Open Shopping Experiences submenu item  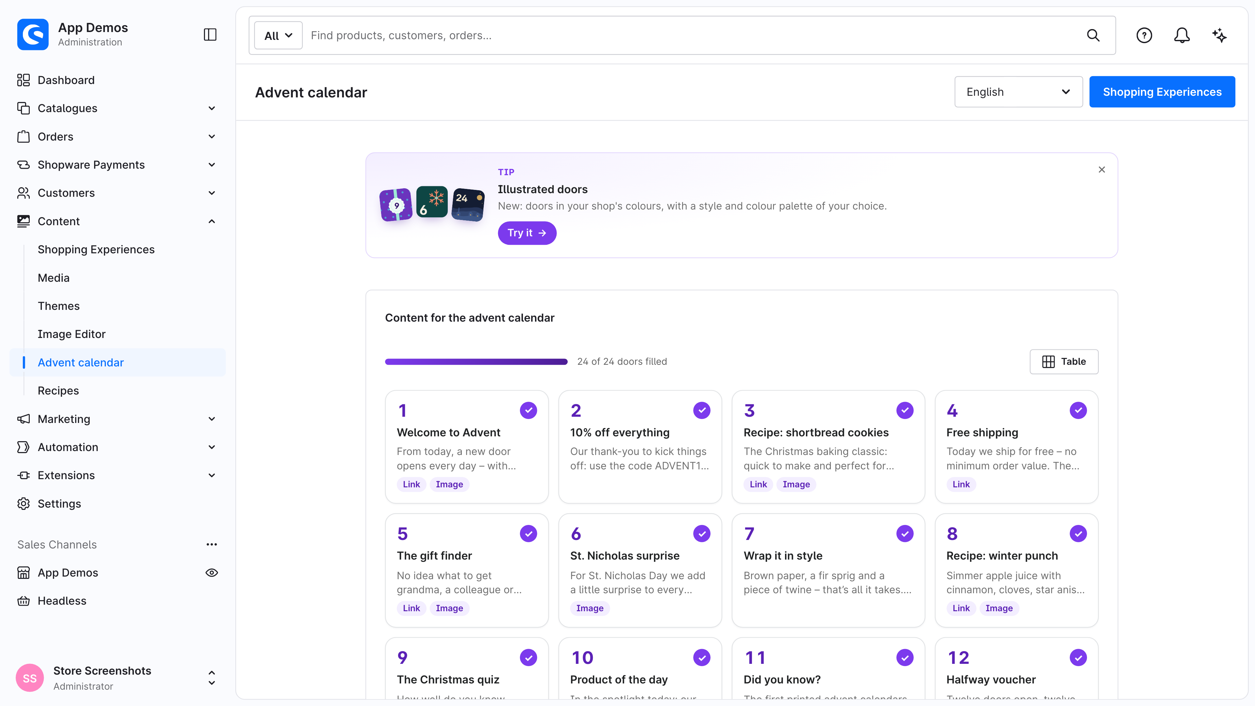pyautogui.click(x=96, y=249)
